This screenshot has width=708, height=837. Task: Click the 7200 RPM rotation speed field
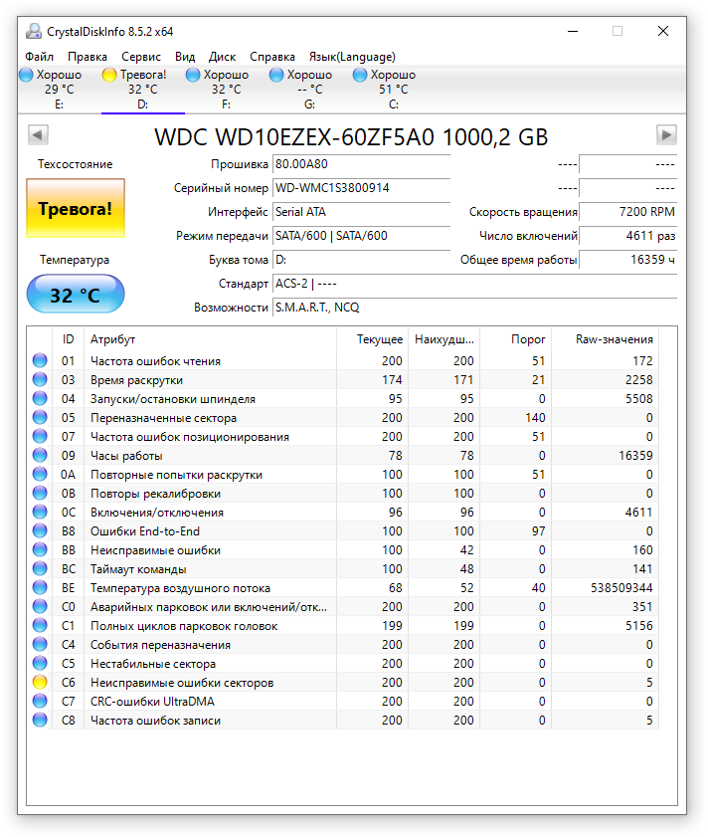coord(628,212)
